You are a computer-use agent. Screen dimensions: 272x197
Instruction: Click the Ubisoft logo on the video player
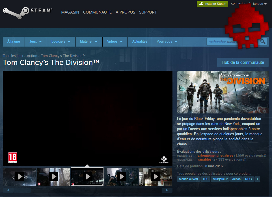pyautogui.click(x=164, y=160)
